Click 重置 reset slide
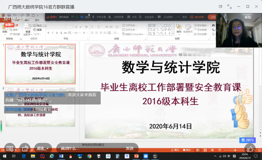The height and width of the screenshot is (160, 262). pos(38,30)
